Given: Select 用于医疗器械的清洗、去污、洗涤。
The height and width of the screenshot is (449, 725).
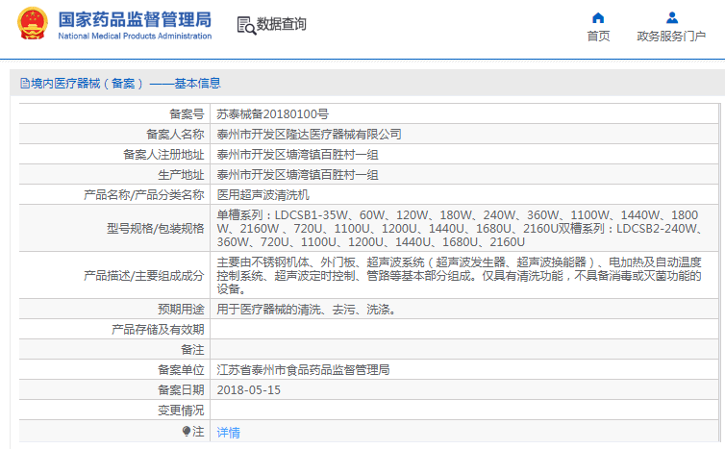Looking at the screenshot, I should [x=306, y=310].
